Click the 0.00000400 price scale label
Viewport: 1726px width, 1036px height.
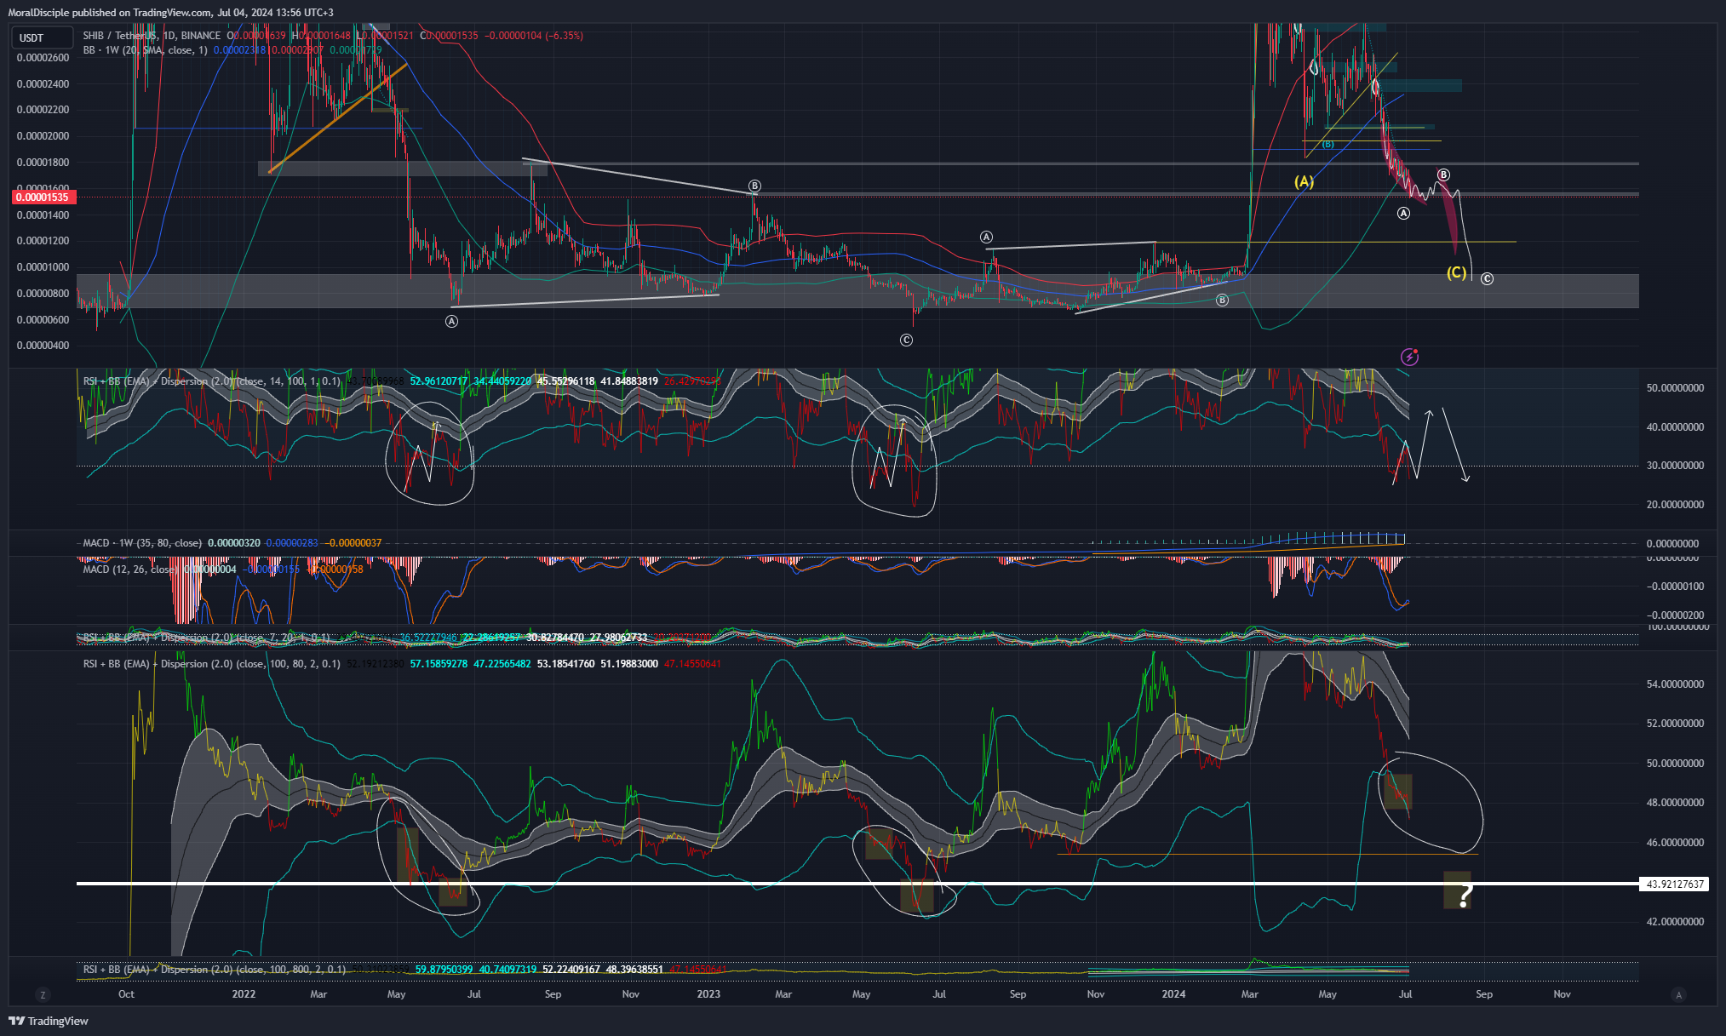tap(43, 346)
